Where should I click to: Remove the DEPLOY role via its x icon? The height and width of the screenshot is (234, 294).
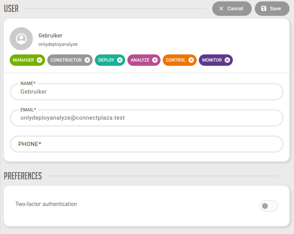click(x=120, y=60)
